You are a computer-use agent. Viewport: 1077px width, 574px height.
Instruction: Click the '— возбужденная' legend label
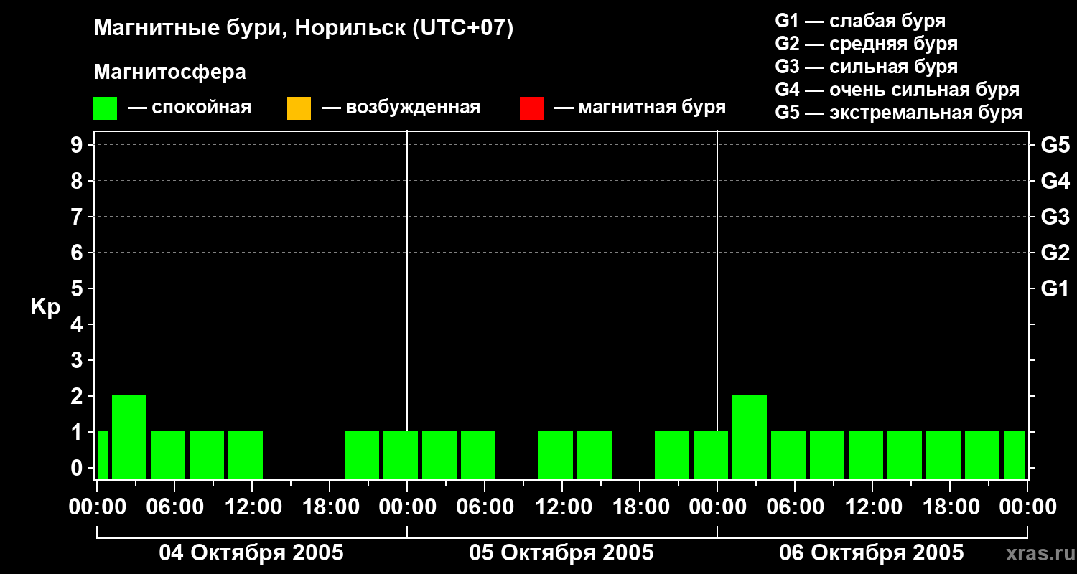point(401,108)
